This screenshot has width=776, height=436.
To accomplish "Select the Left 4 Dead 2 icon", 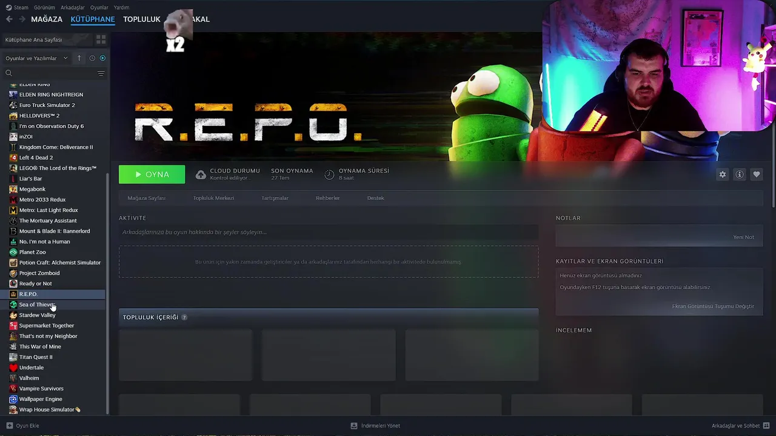I will click(x=13, y=157).
